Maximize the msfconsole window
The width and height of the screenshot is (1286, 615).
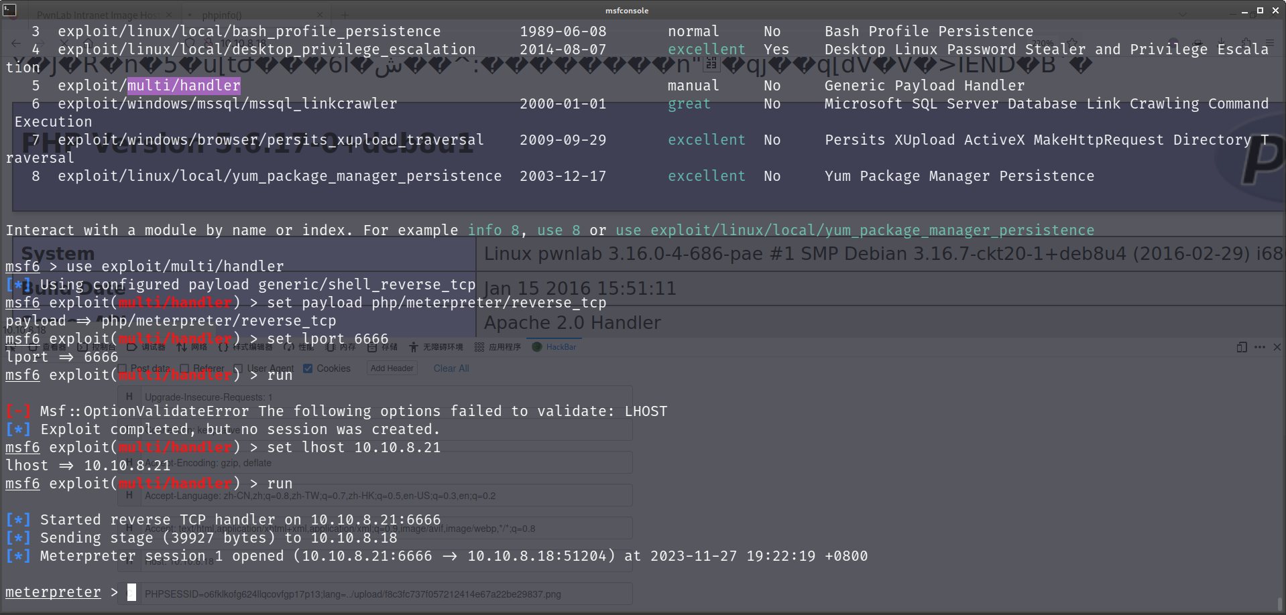pyautogui.click(x=1260, y=10)
